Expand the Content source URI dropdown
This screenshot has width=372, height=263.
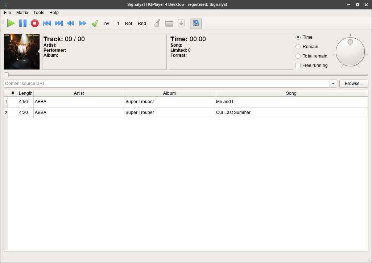pyautogui.click(x=333, y=84)
